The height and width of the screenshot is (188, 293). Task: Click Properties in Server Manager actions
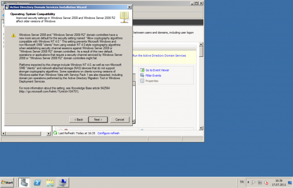tap(152, 81)
